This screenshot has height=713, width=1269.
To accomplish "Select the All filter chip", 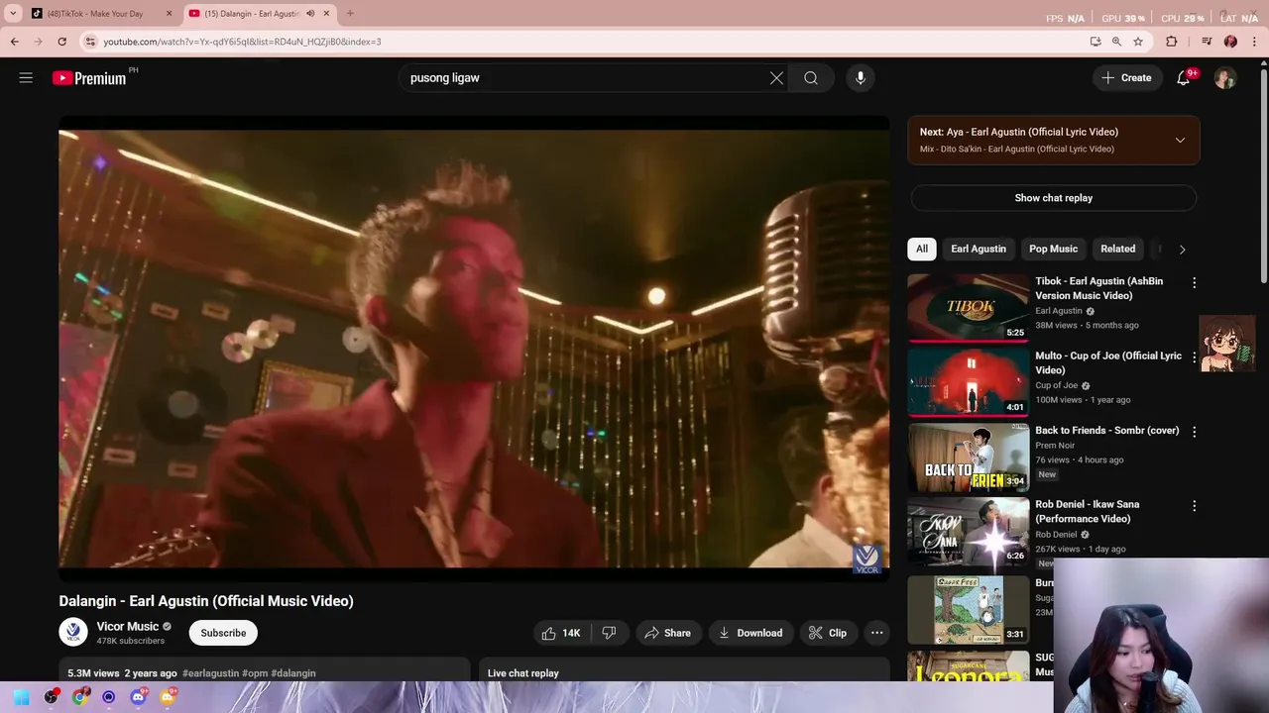I will [x=922, y=249].
